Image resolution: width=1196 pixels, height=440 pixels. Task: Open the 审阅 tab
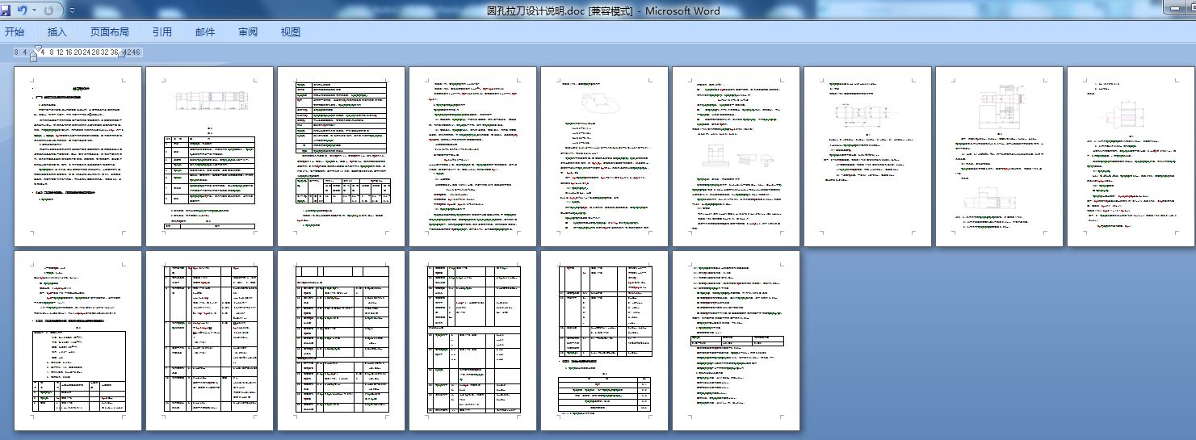(248, 32)
